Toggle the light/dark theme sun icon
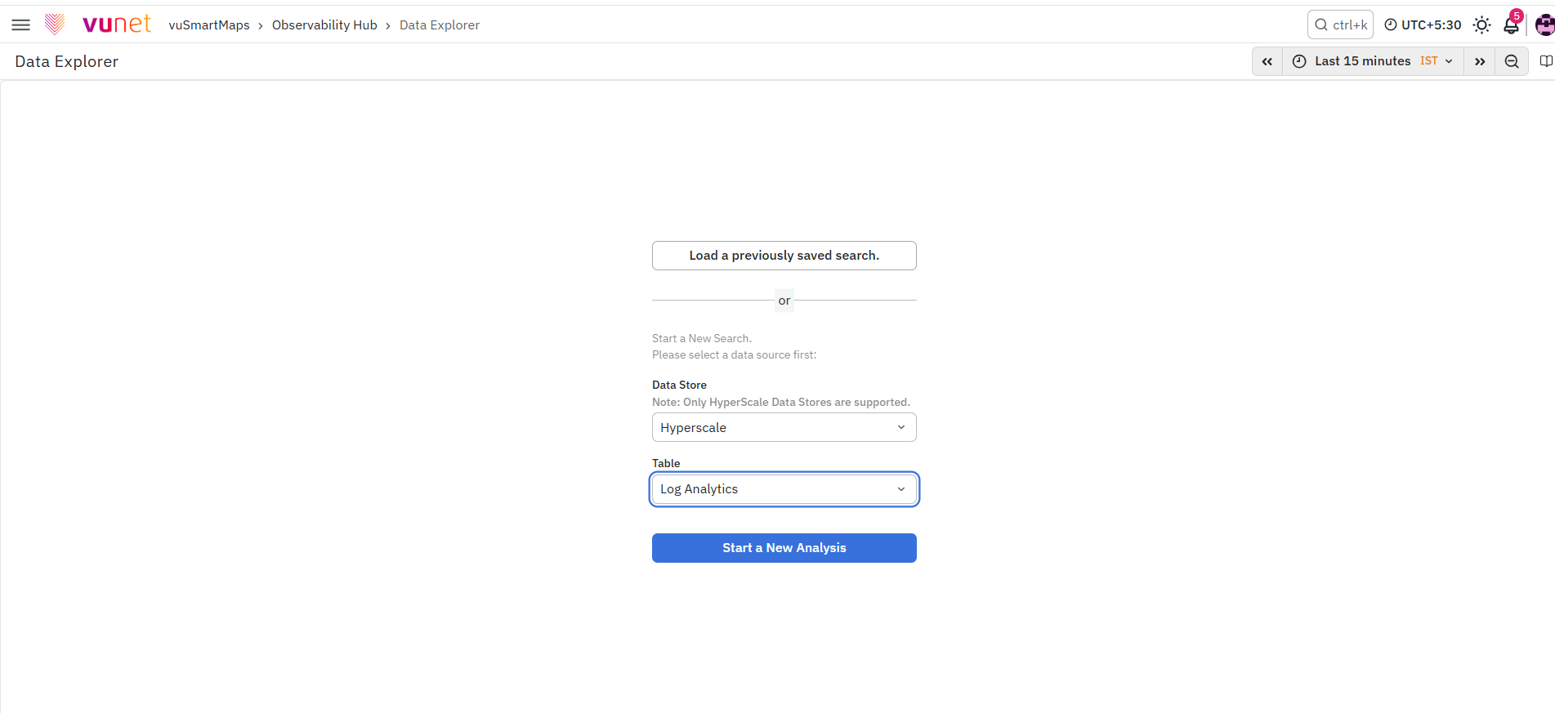This screenshot has height=713, width=1555. coord(1481,25)
